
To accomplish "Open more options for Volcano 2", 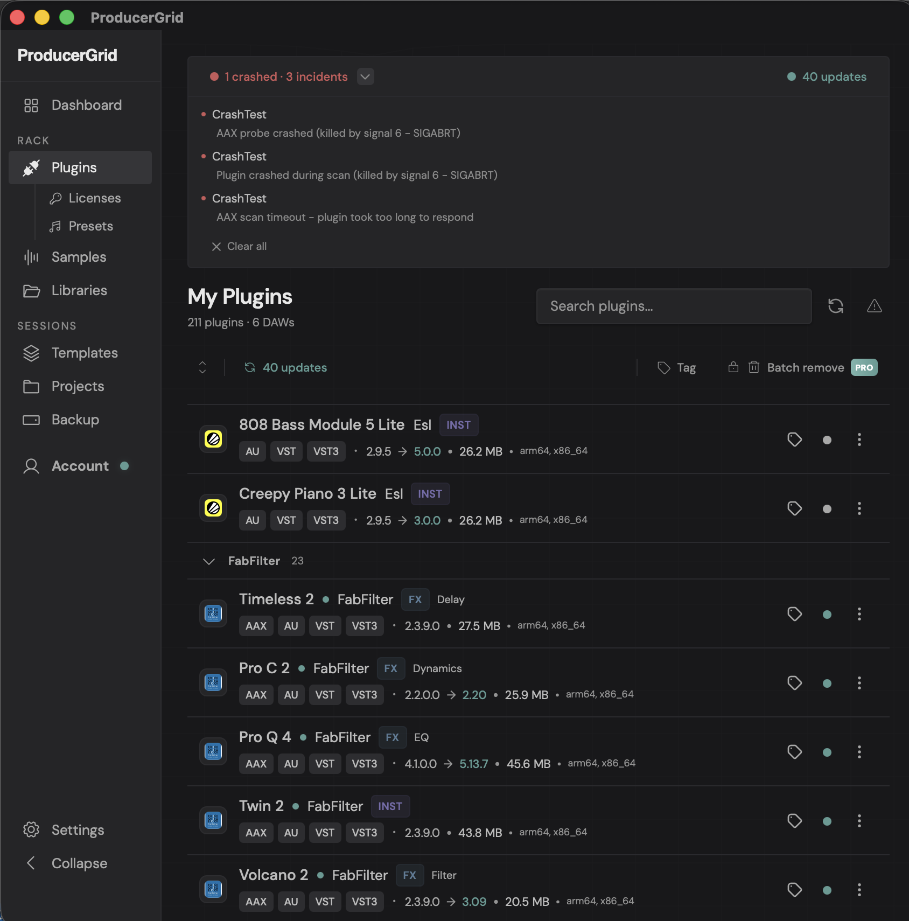I will coord(859,890).
